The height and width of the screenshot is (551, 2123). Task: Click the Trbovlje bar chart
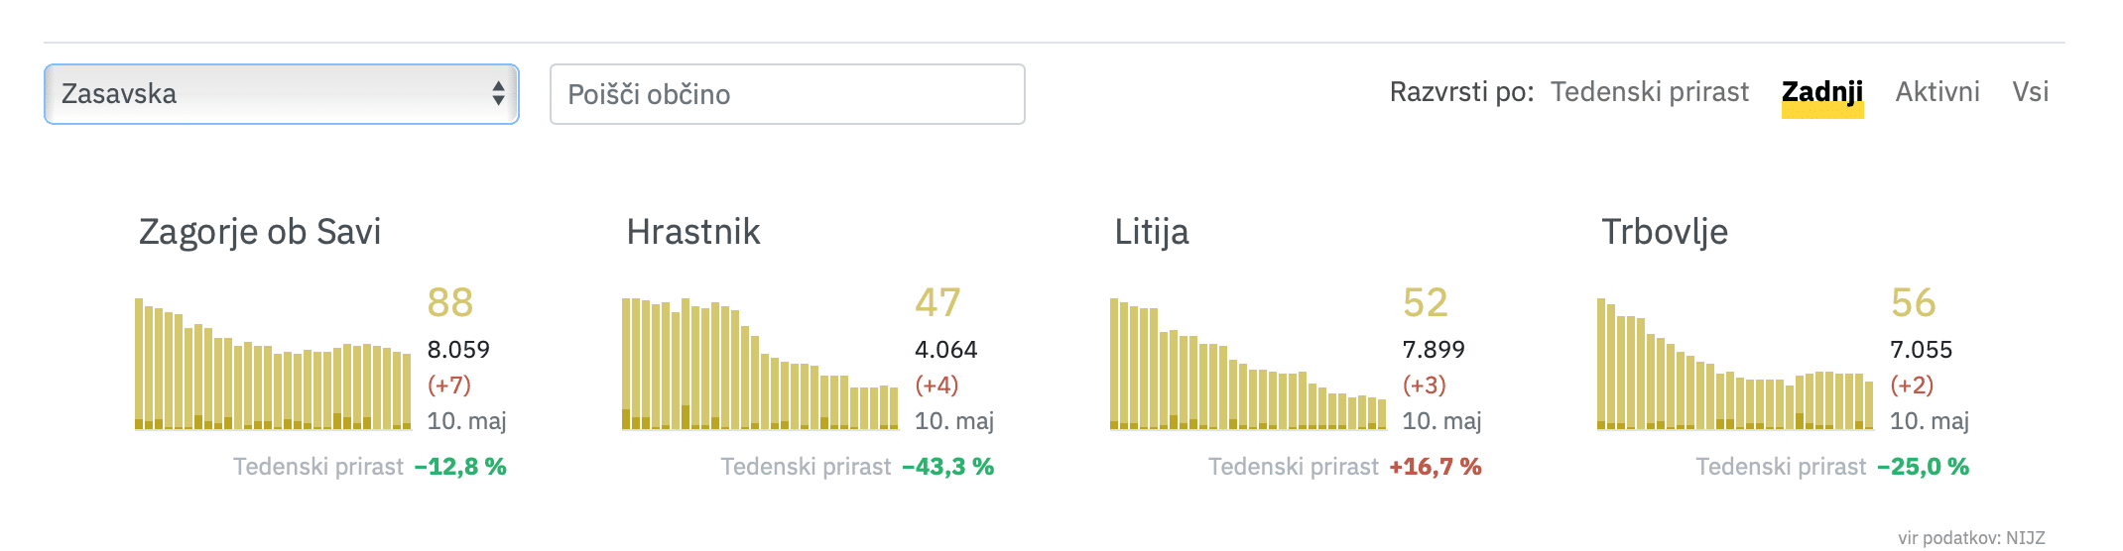[x=1735, y=365]
